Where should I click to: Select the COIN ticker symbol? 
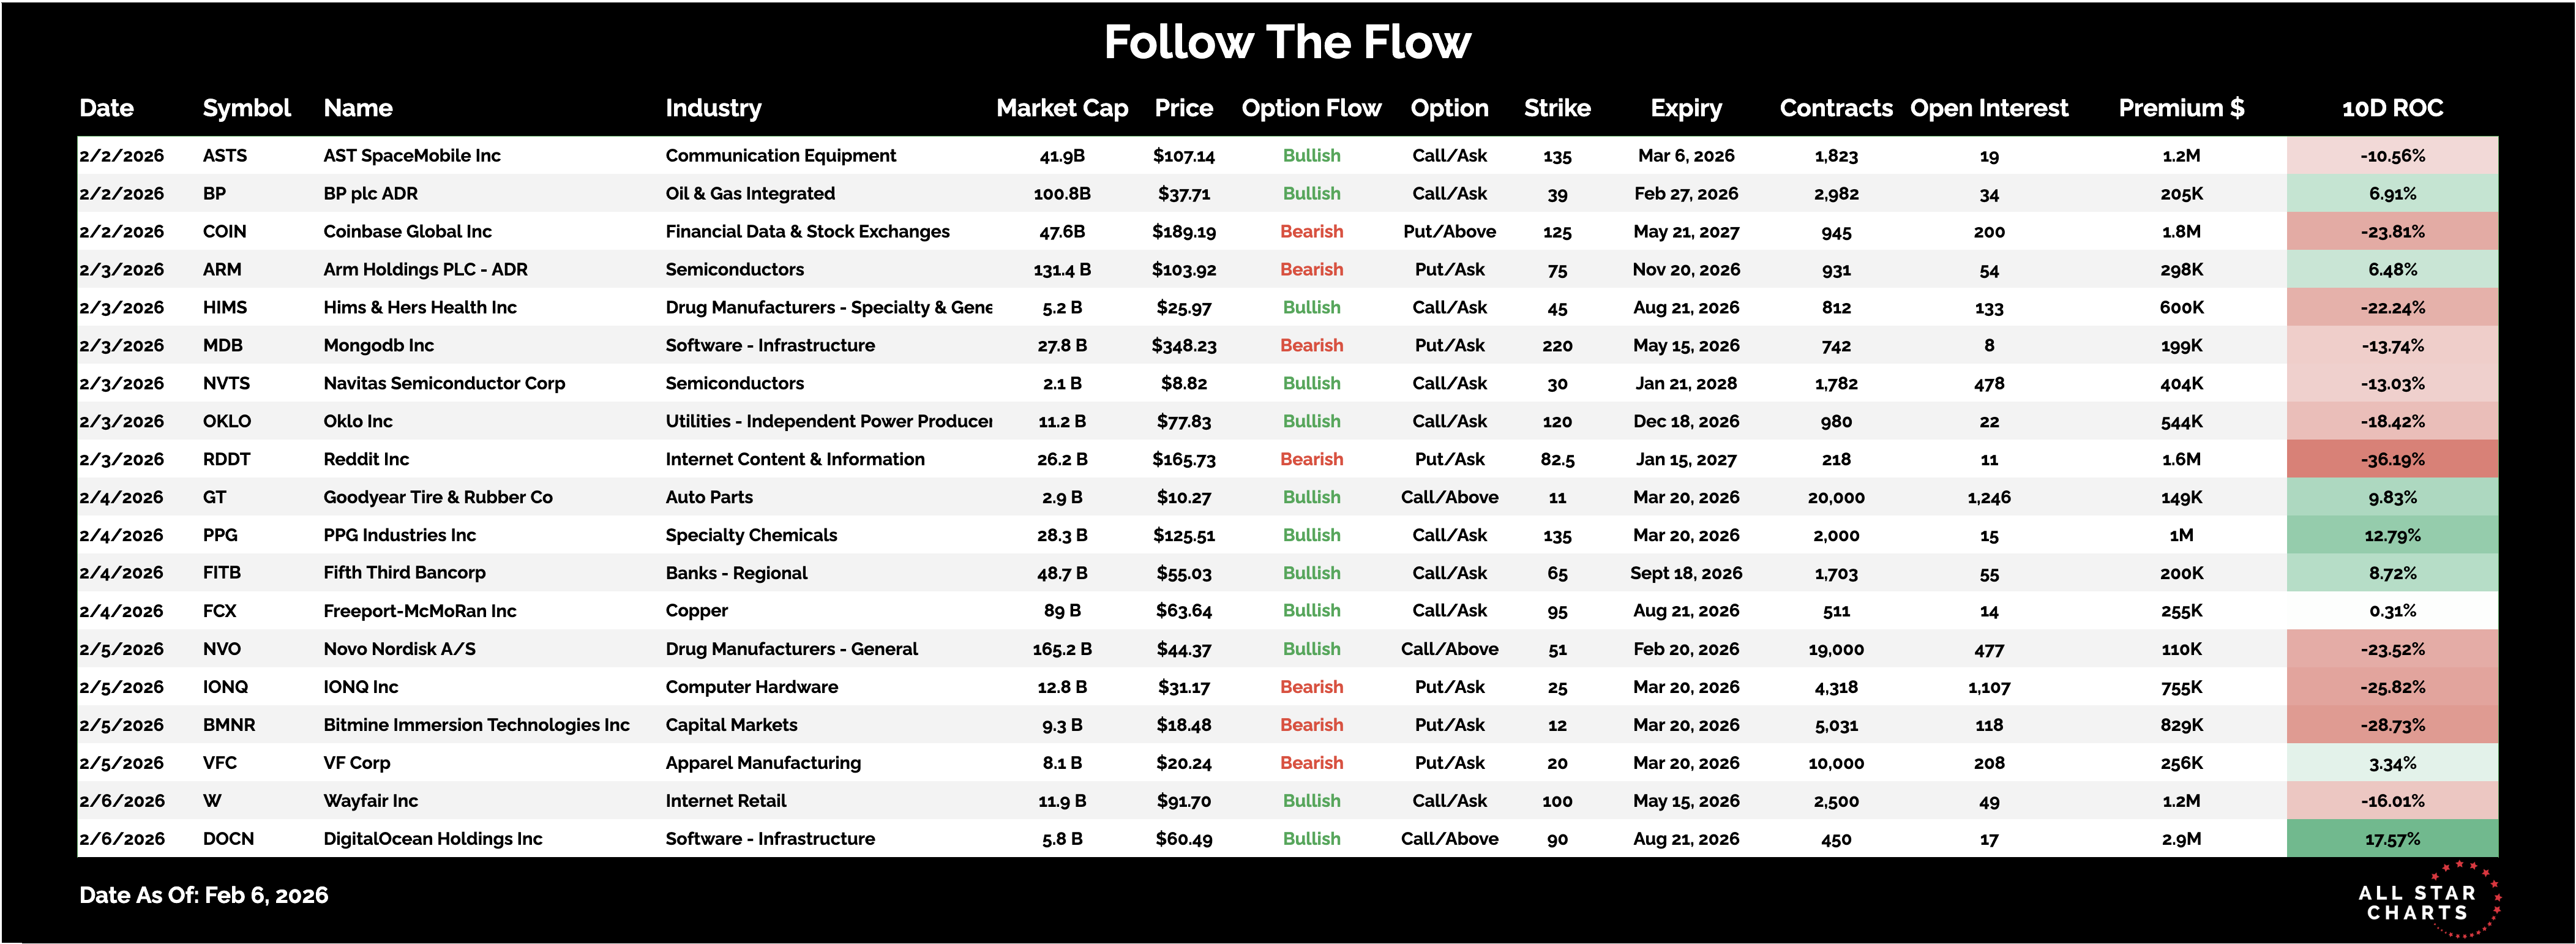224,232
